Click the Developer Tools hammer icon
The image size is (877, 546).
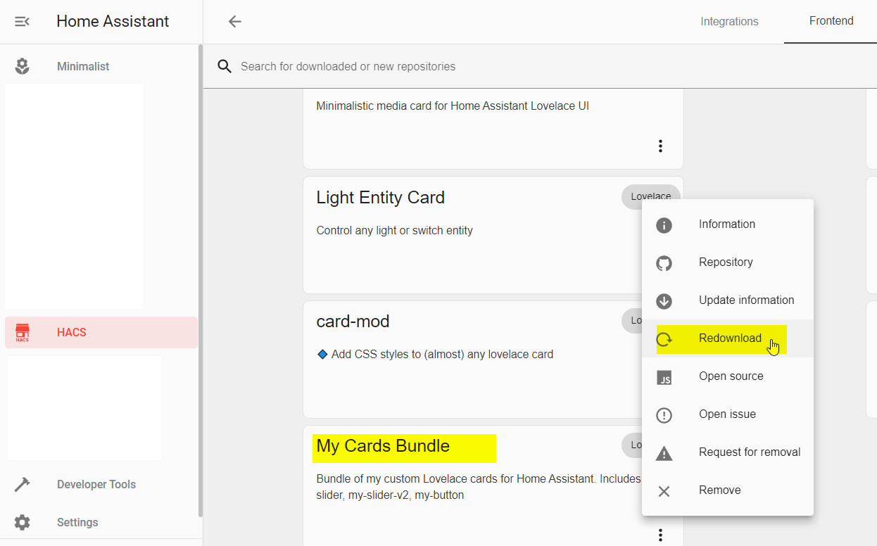(x=23, y=484)
